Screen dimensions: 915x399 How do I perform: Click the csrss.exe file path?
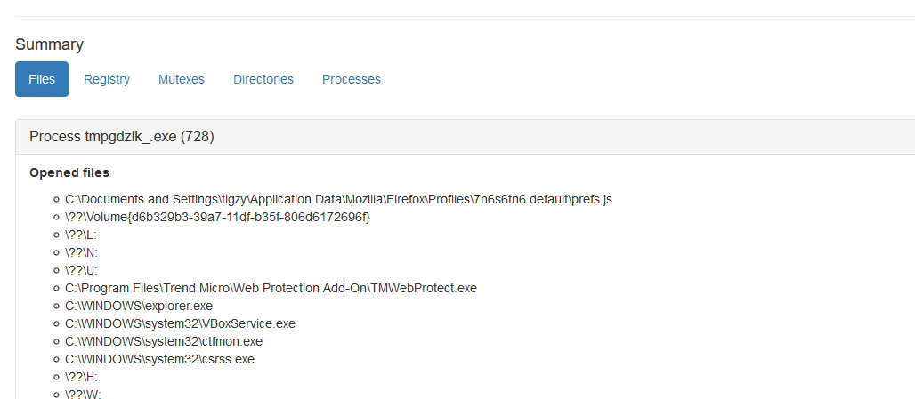(160, 359)
